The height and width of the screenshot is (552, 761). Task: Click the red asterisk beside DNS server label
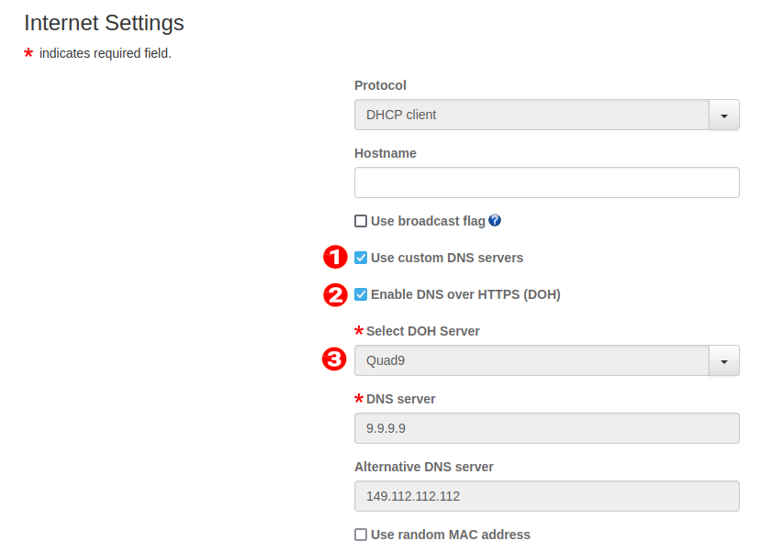(x=359, y=399)
